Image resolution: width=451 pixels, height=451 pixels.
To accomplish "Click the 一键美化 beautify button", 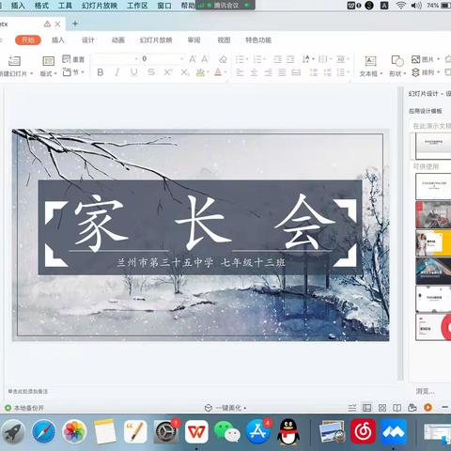I will click(225, 408).
